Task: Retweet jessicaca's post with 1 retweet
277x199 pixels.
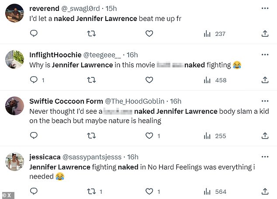Action: [91, 192]
